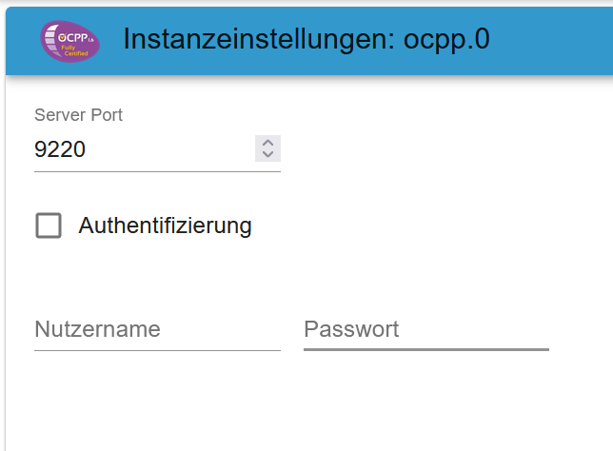Viewport: 613px width, 451px height.
Task: Click the 9220 port value
Action: 60,149
